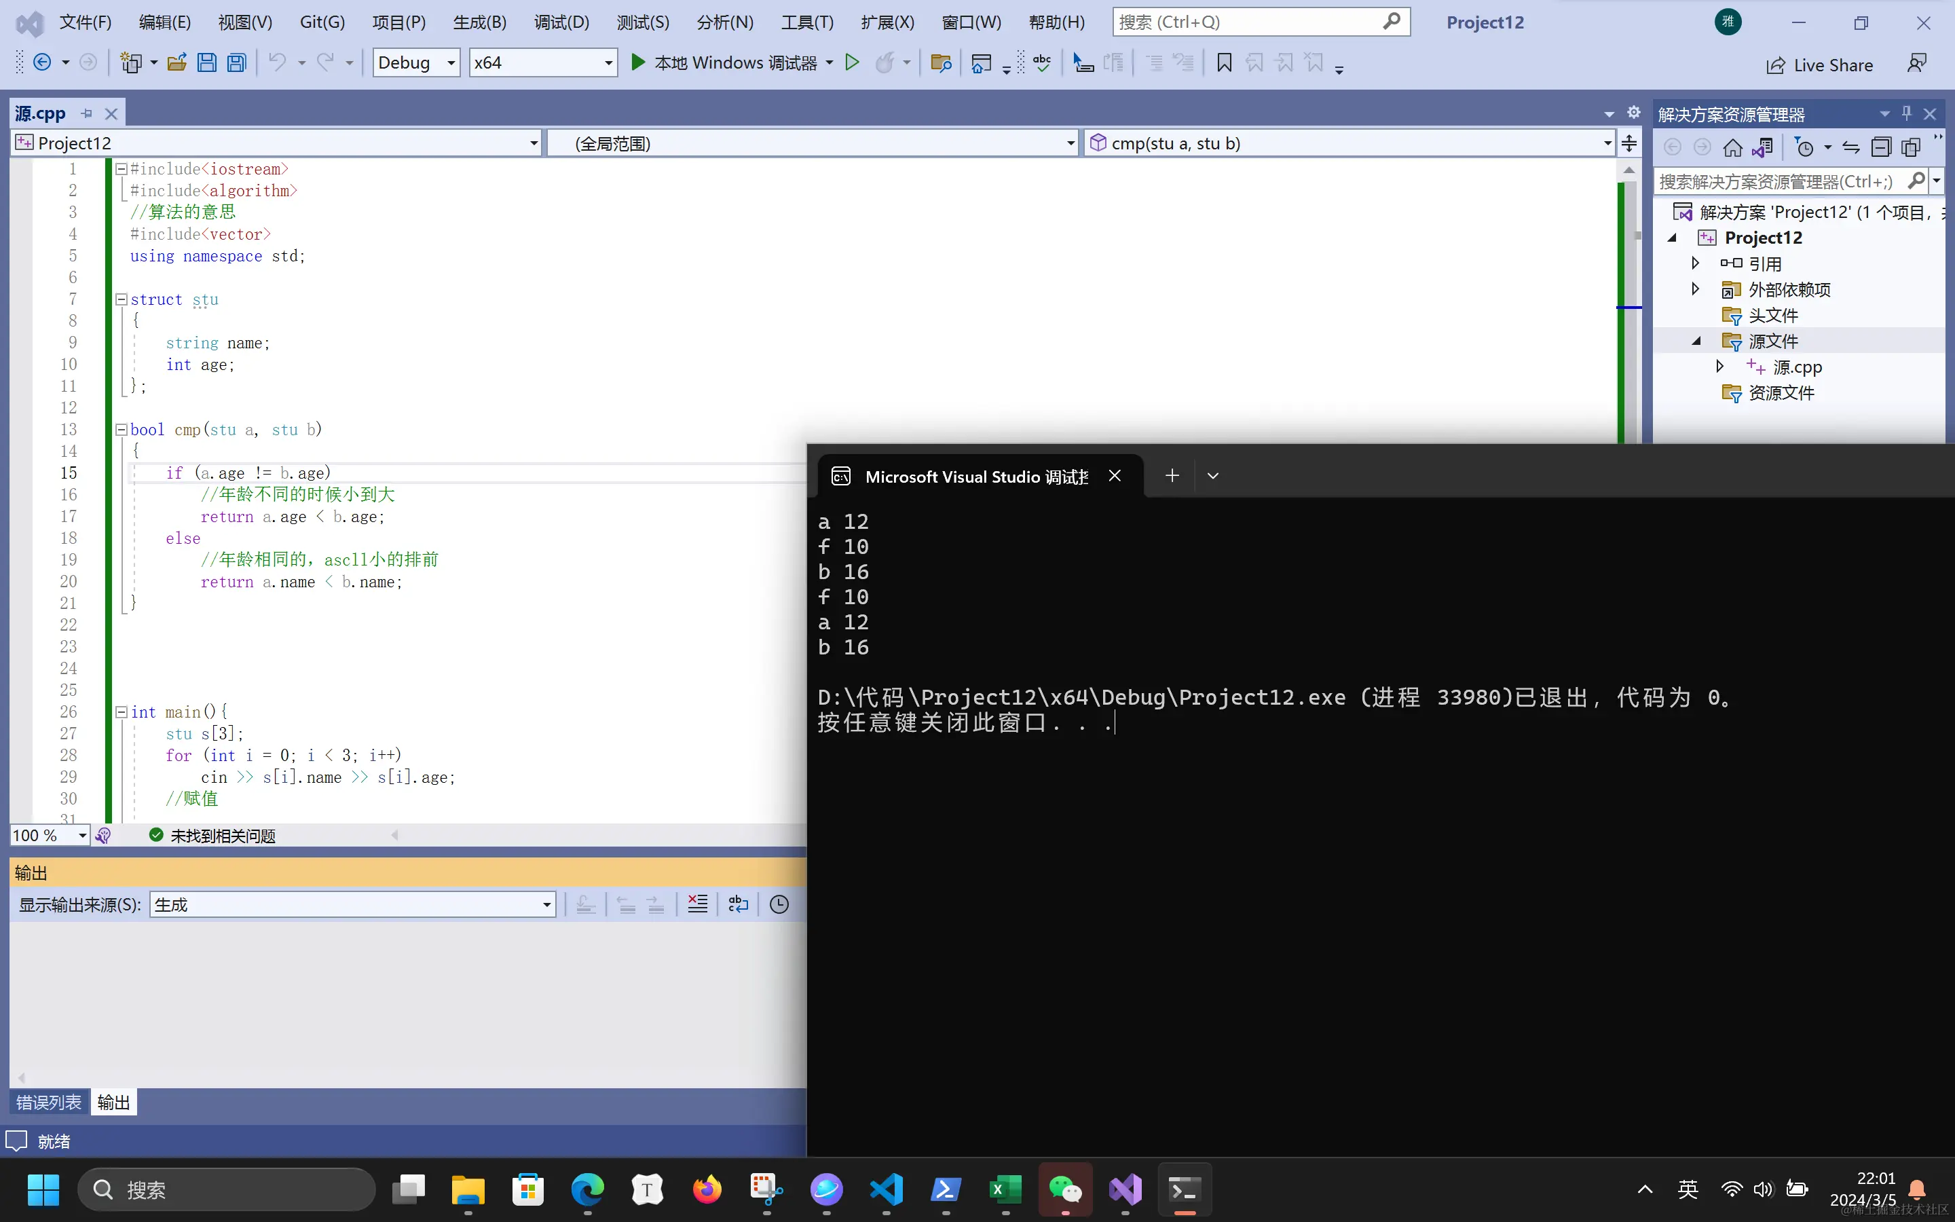Click the Open File folder icon

pos(177,62)
